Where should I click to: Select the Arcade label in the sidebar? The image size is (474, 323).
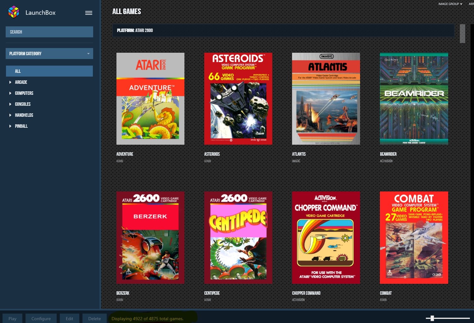(21, 82)
